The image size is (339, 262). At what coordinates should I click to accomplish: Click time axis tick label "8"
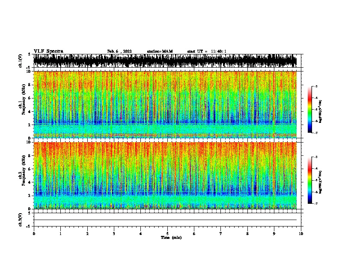click(x=247, y=234)
